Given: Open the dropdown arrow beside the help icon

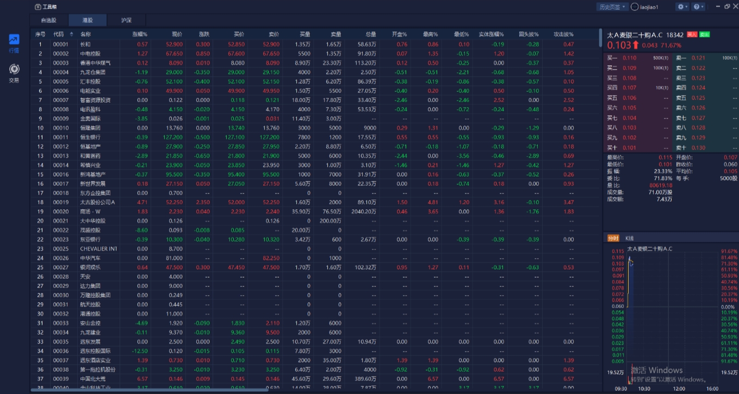Looking at the screenshot, I should 703,7.
